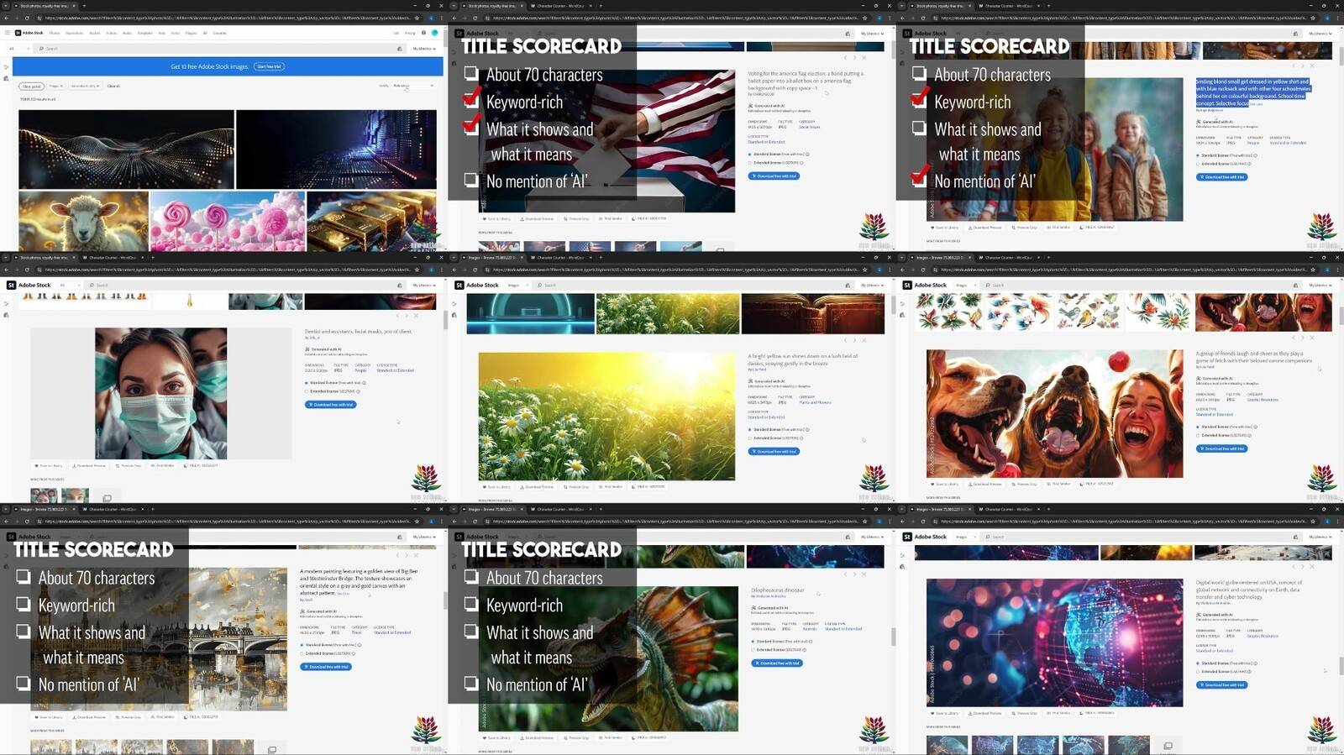Image resolution: width=1344 pixels, height=755 pixels.
Task: Expand My Libraries on the dentist mask page
Action: pyautogui.click(x=423, y=286)
